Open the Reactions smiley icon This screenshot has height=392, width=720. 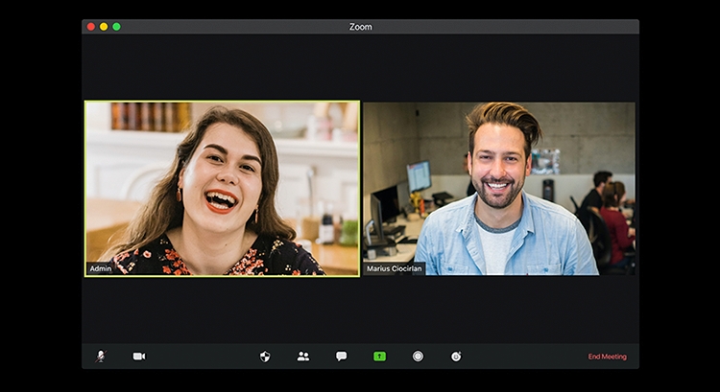(x=456, y=357)
